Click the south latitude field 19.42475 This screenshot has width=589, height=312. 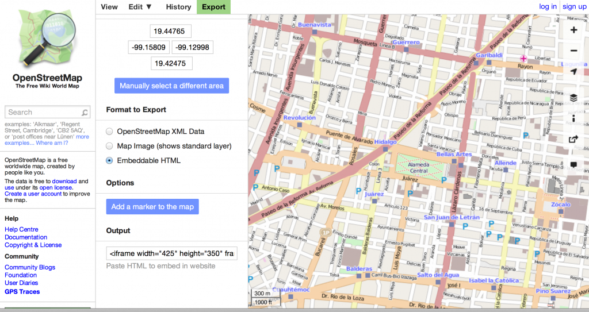click(x=171, y=63)
